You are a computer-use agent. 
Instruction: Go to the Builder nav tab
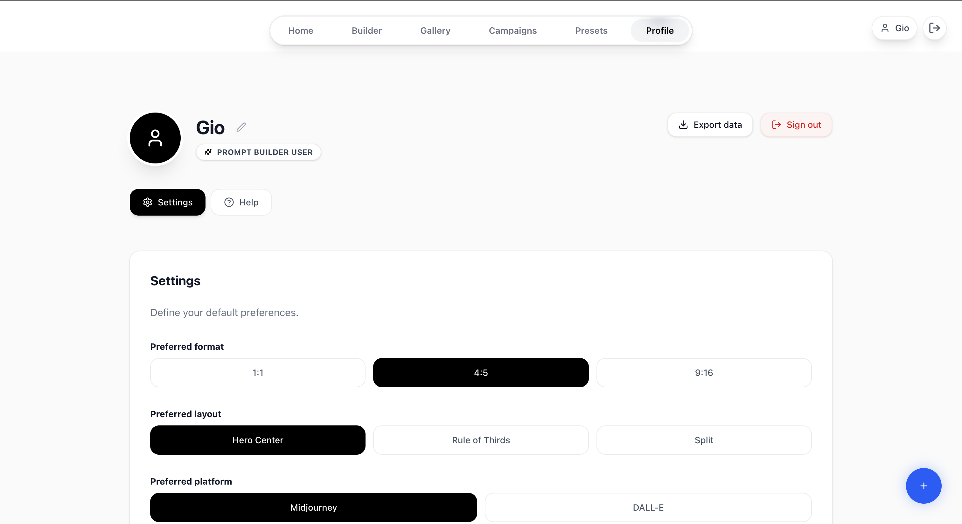click(x=366, y=31)
